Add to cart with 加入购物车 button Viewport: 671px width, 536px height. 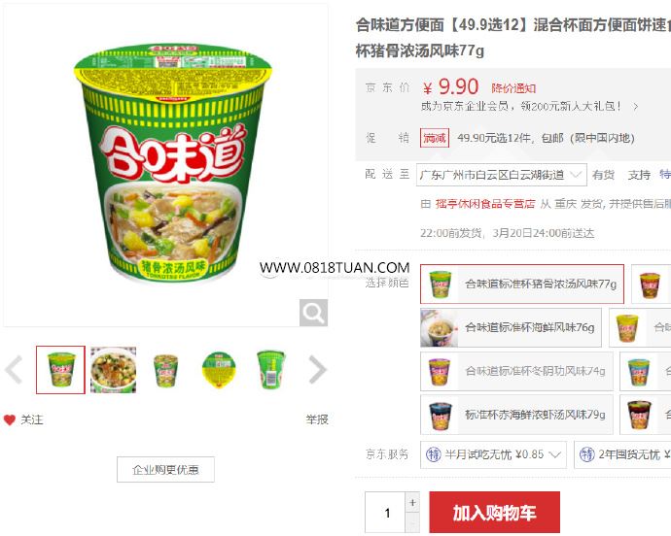494,513
